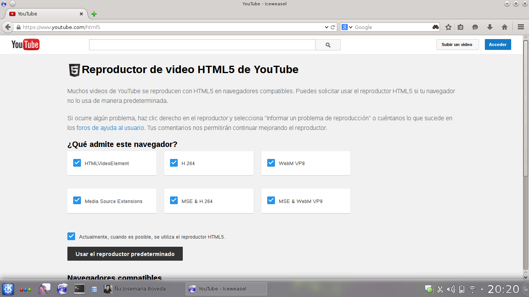
Task: Click the YouTube logo
Action: 26,44
